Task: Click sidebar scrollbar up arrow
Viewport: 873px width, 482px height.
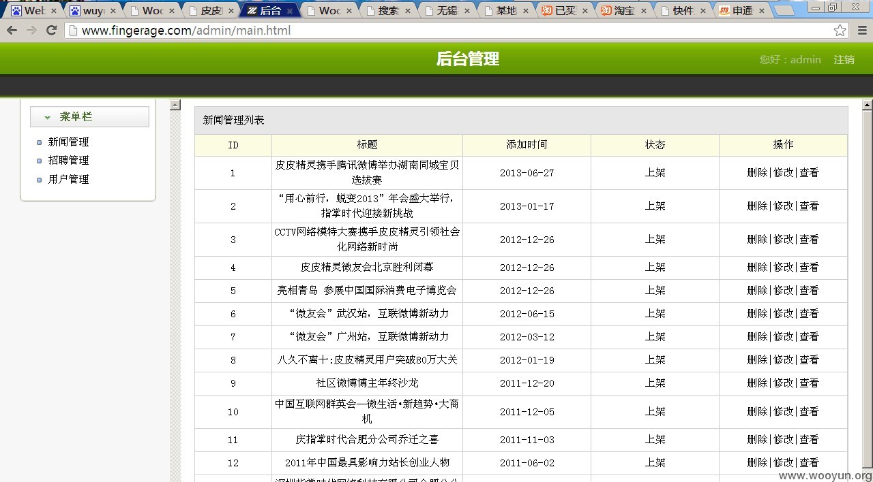Action: (x=175, y=105)
